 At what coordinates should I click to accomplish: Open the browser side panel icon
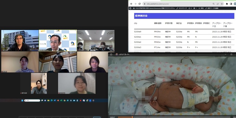tap(231, 4)
